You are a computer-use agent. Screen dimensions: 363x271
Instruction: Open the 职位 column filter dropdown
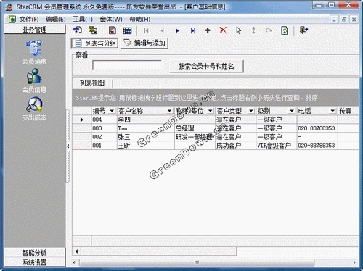[211, 111]
